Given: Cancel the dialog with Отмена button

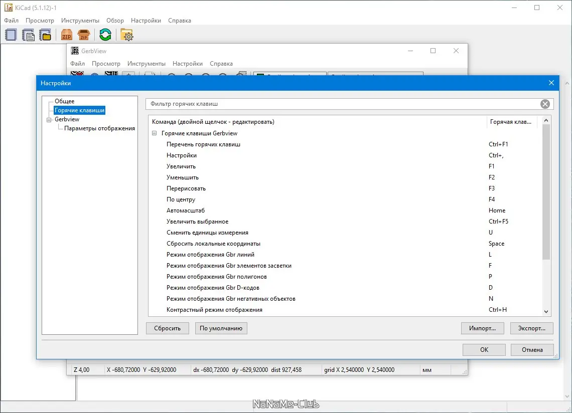Looking at the screenshot, I should click(x=532, y=349).
